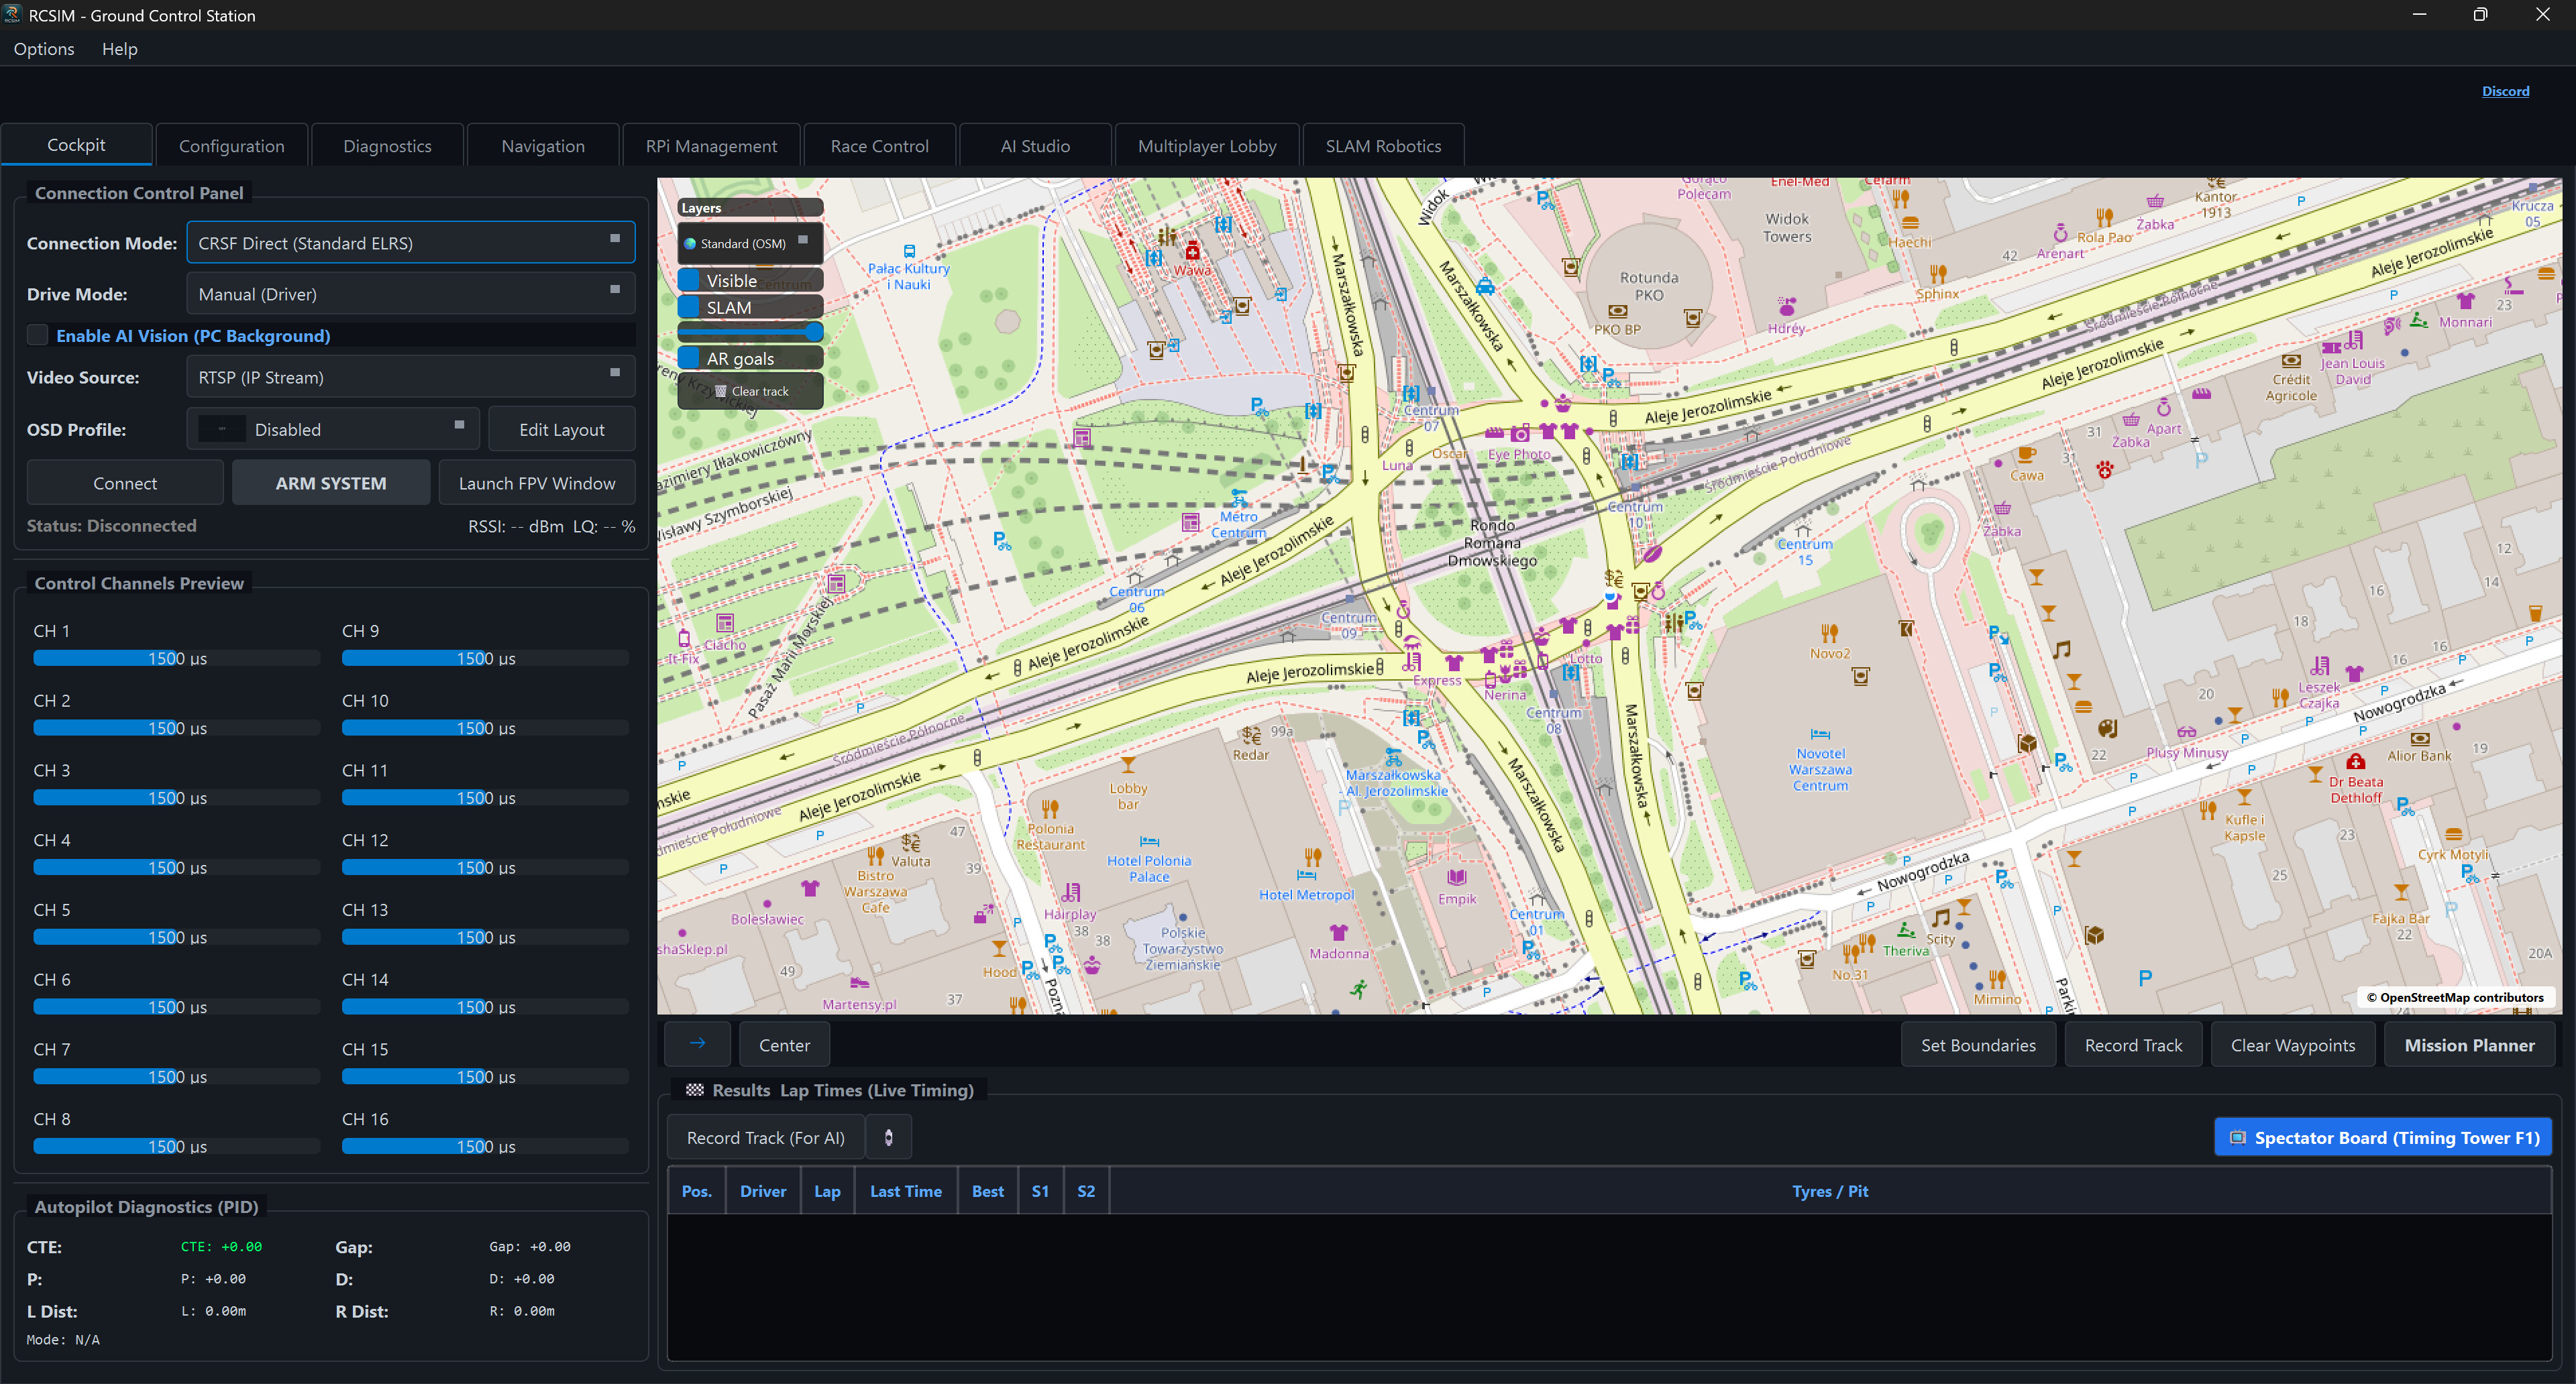Click Launch FPV Window button
This screenshot has width=2576, height=1384.
537,483
